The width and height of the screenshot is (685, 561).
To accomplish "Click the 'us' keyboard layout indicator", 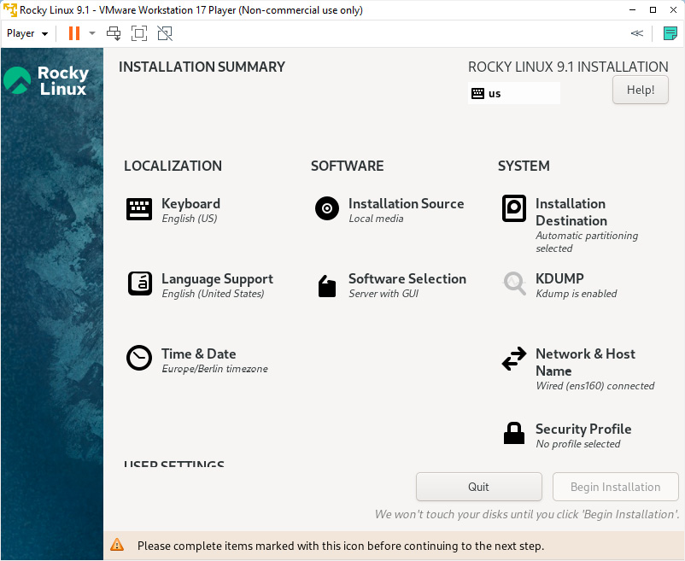I will point(514,93).
